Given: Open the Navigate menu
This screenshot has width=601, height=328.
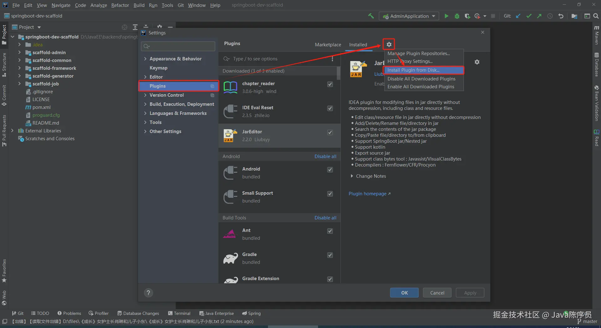Looking at the screenshot, I should point(61,5).
